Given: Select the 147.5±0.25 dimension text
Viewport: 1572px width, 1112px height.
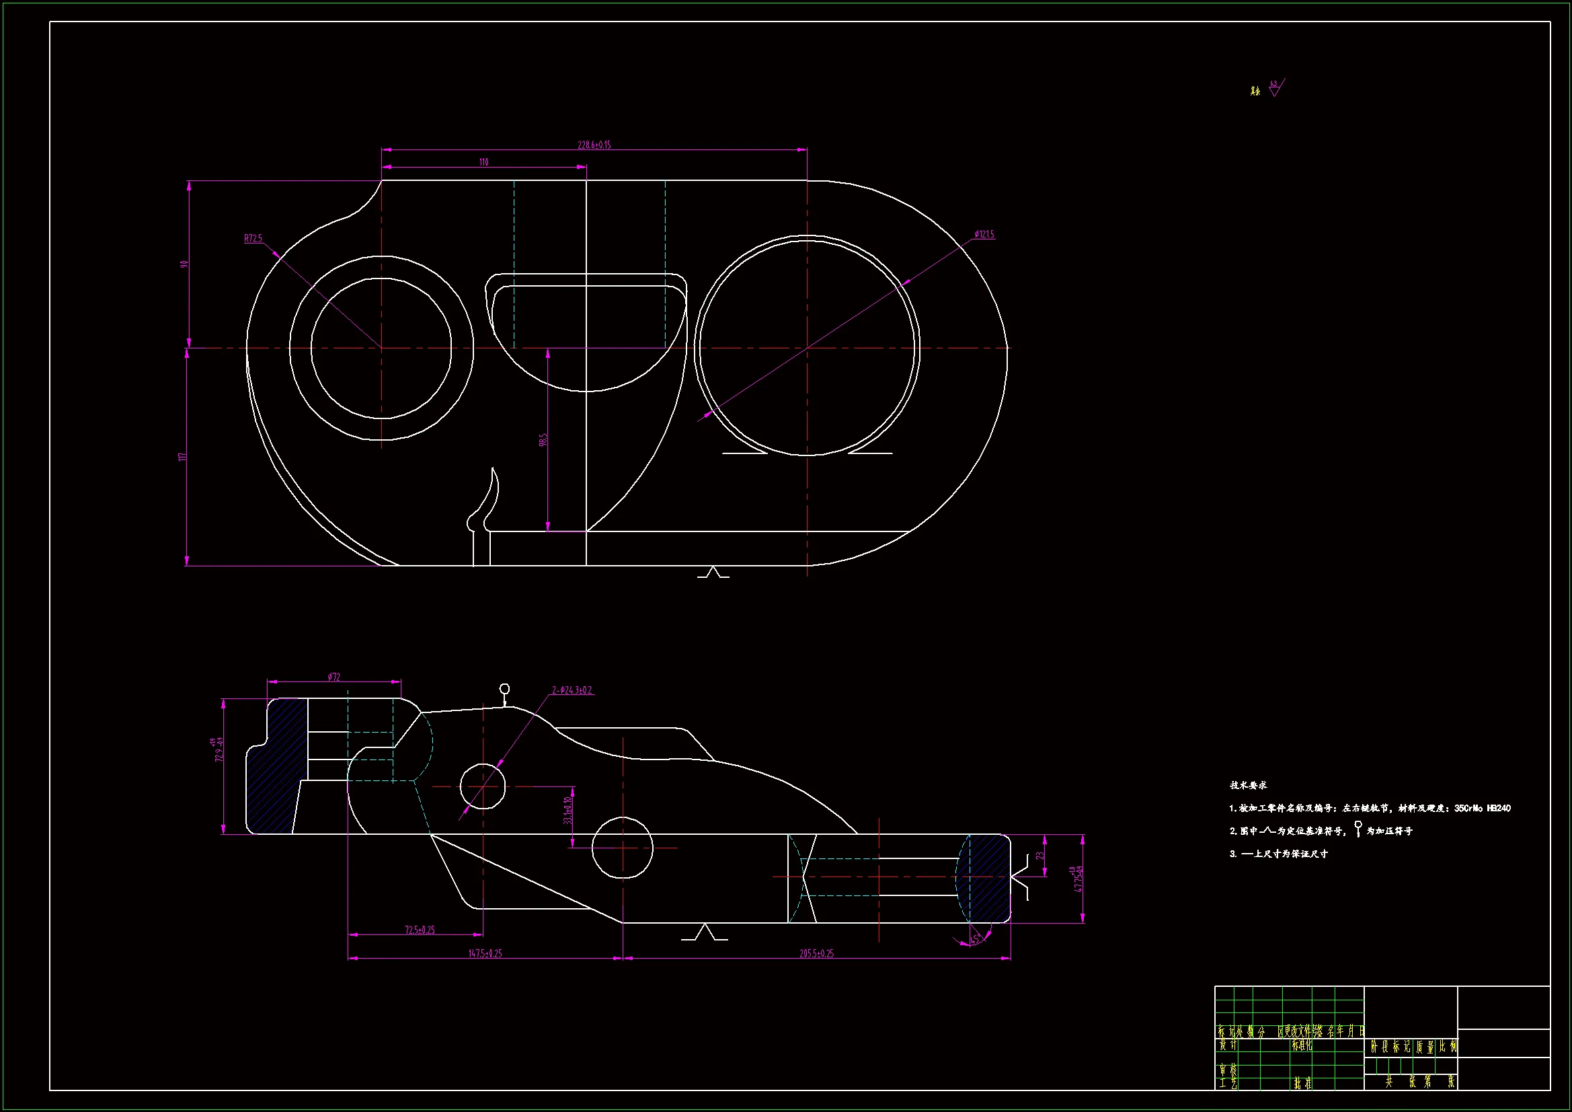Looking at the screenshot, I should pos(485,953).
